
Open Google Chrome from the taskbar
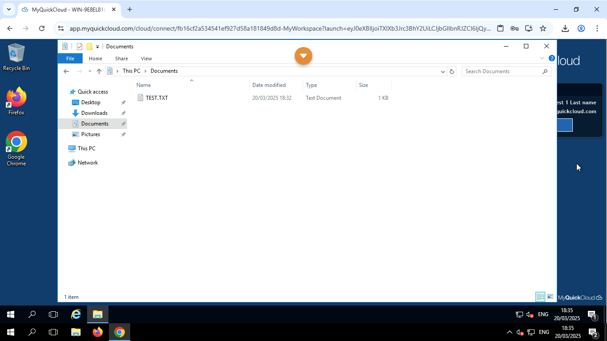[x=119, y=332]
